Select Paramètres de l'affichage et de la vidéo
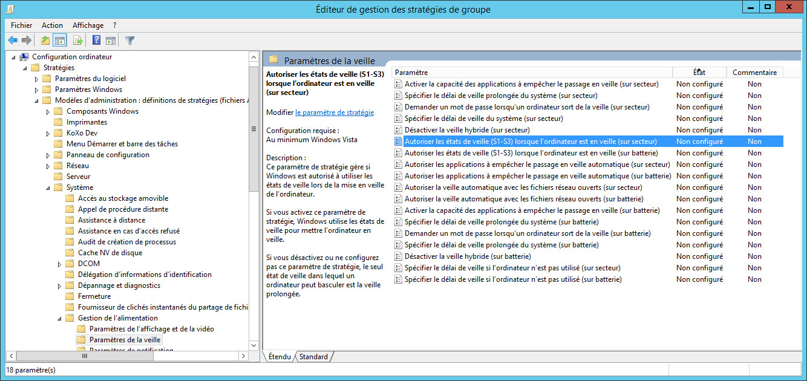807x381 pixels. coord(151,329)
